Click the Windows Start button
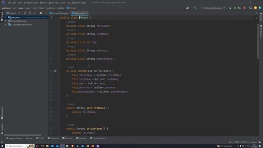 pos(2,146)
